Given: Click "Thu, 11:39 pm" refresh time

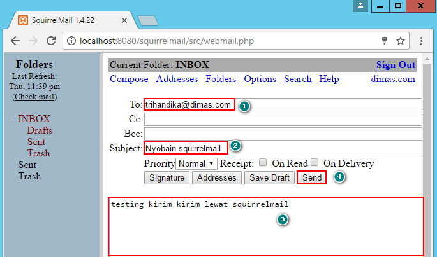Looking at the screenshot, I should pyautogui.click(x=34, y=87).
